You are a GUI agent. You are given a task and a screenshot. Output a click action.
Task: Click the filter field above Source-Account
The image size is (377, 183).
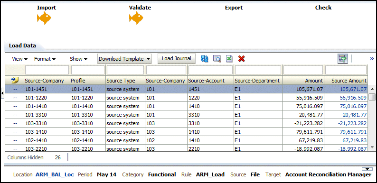[211, 70]
